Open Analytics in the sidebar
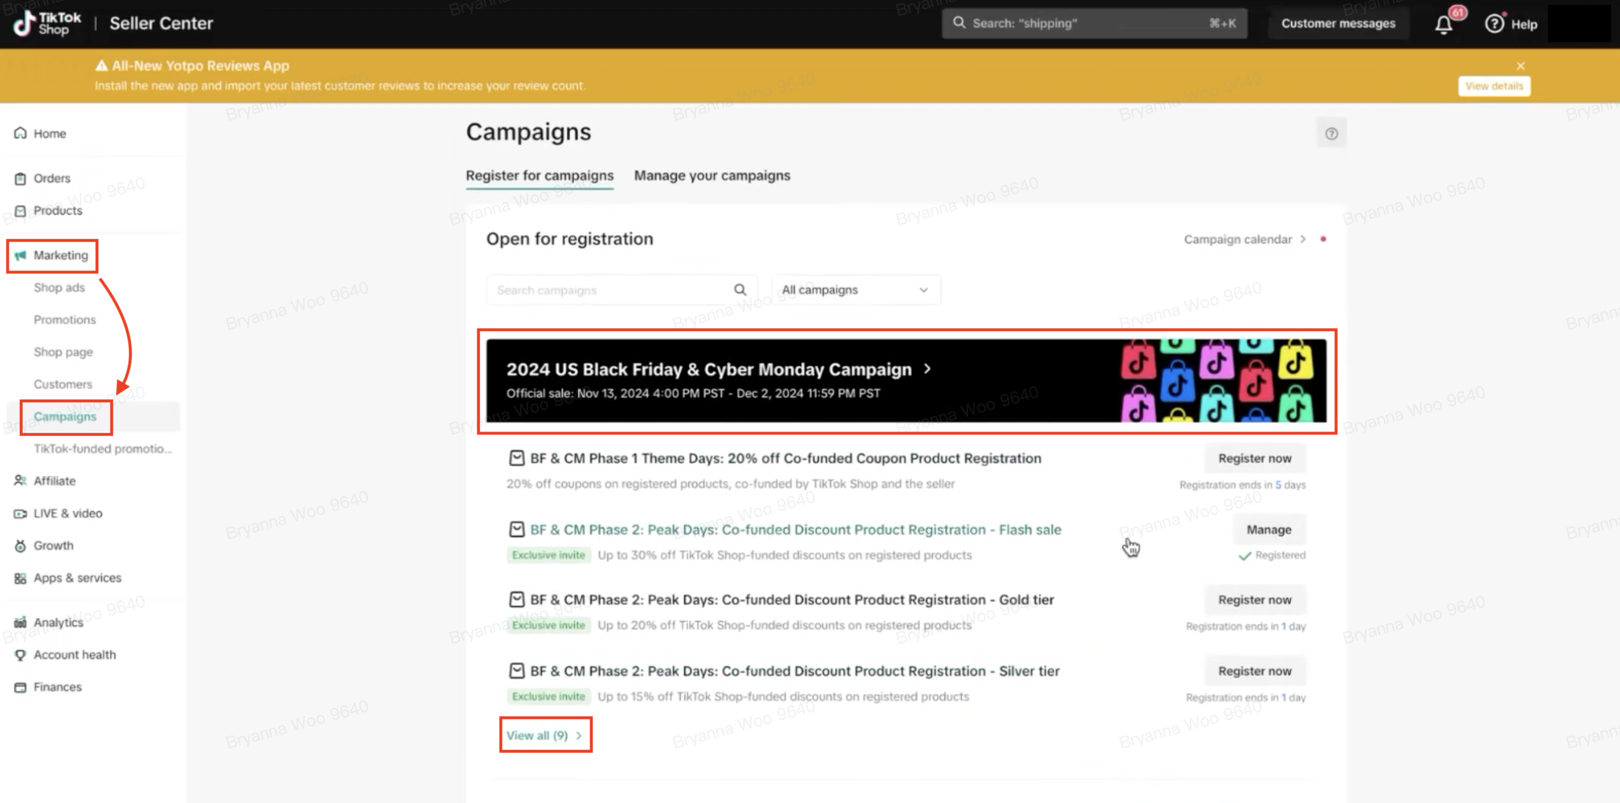 [58, 623]
